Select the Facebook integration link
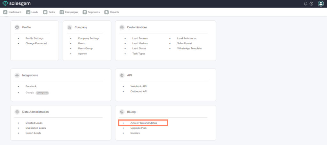The width and height of the screenshot is (327, 145). (31, 86)
